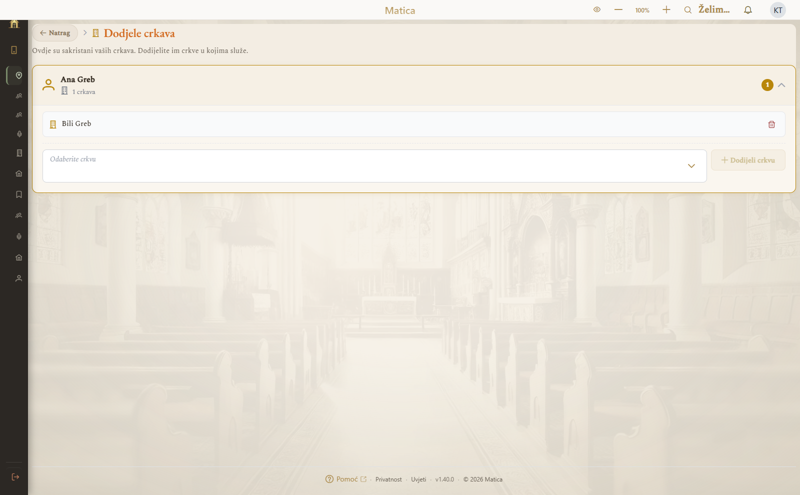Open the house icon just above the bookmark
This screenshot has width=800, height=495.
point(19,173)
